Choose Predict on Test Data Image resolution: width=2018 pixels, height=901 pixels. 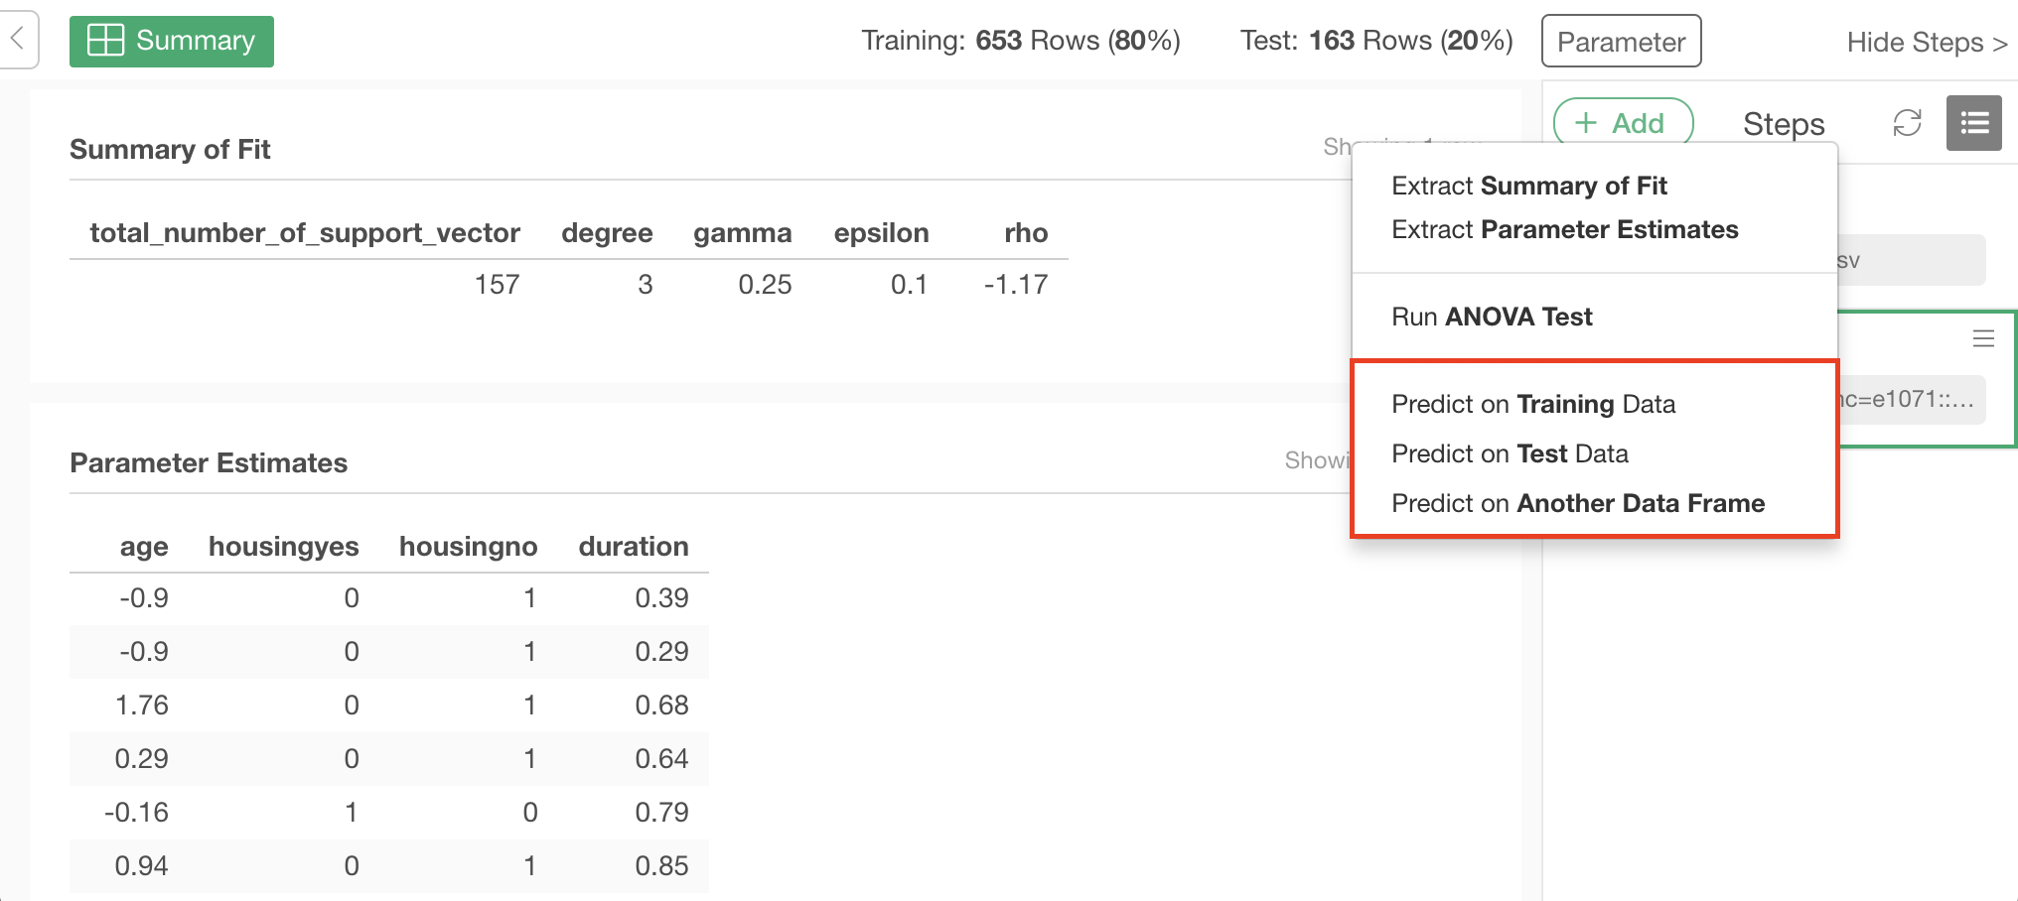(1510, 453)
